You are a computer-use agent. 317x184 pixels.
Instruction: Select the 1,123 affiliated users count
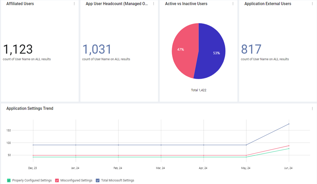(18, 49)
